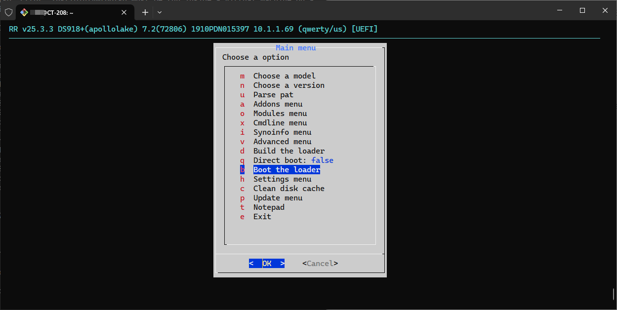Viewport: 617px width, 310px height.
Task: Expand the new tab profile dropdown
Action: coord(160,12)
